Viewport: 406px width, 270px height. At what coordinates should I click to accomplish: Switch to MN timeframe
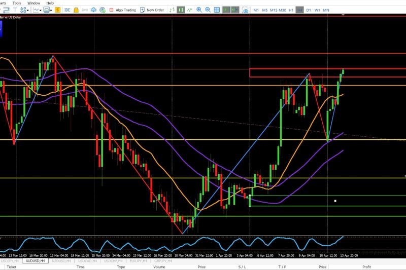pyautogui.click(x=326, y=10)
